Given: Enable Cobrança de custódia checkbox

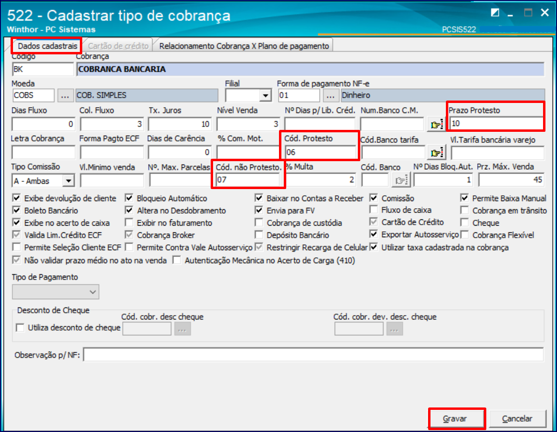Looking at the screenshot, I should [259, 223].
